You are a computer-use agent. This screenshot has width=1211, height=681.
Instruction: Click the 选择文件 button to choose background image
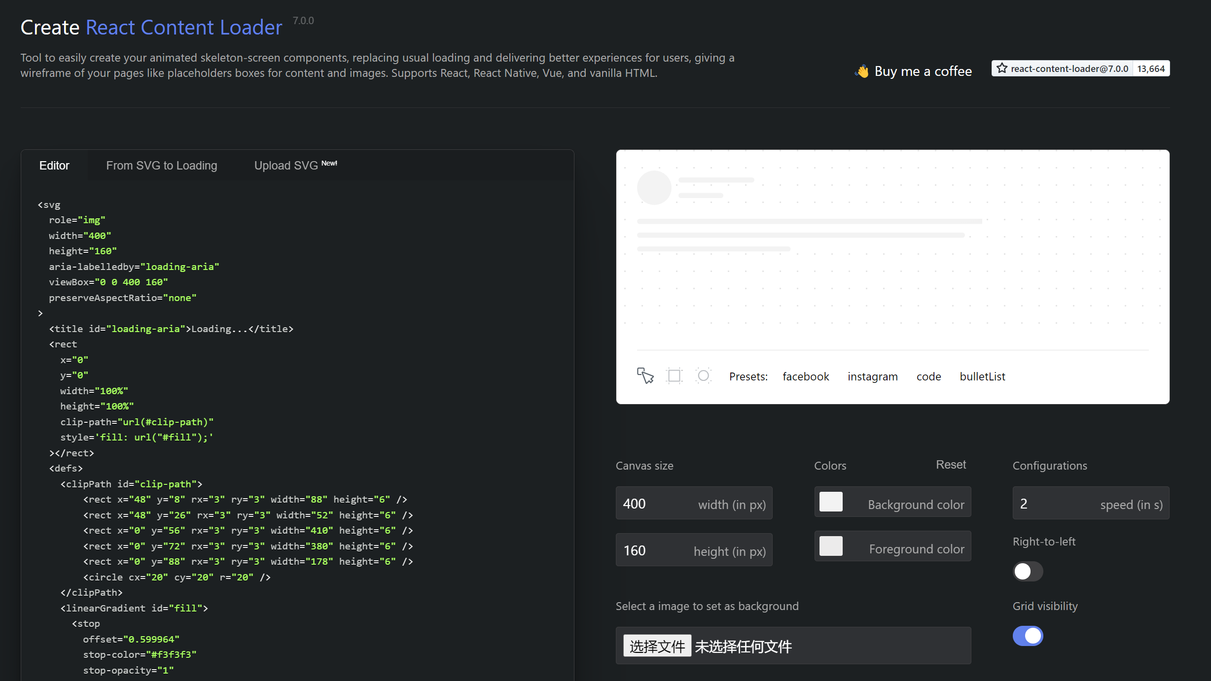tap(657, 646)
